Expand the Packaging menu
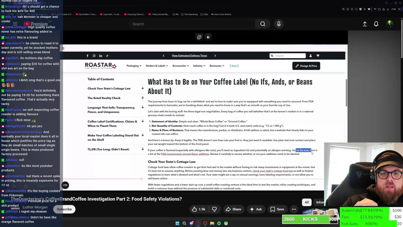Screen dimensions: 403x227 (x=134, y=66)
